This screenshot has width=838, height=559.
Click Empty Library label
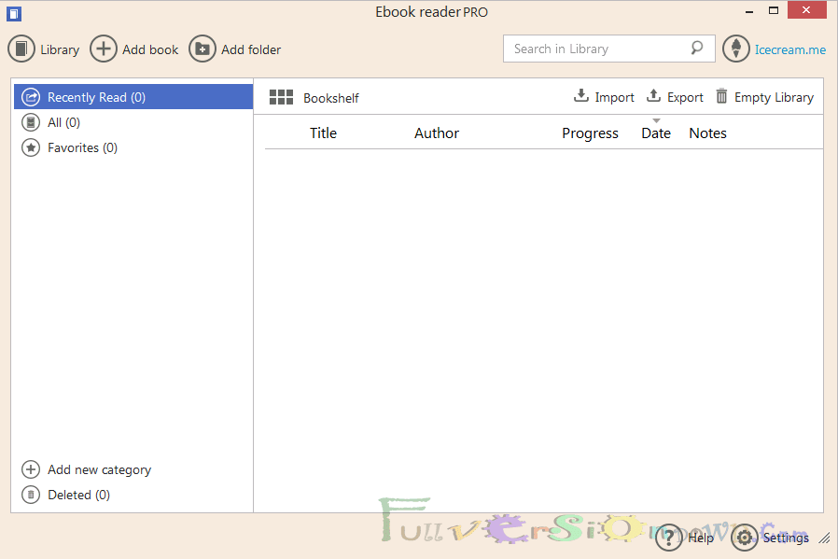coord(774,97)
